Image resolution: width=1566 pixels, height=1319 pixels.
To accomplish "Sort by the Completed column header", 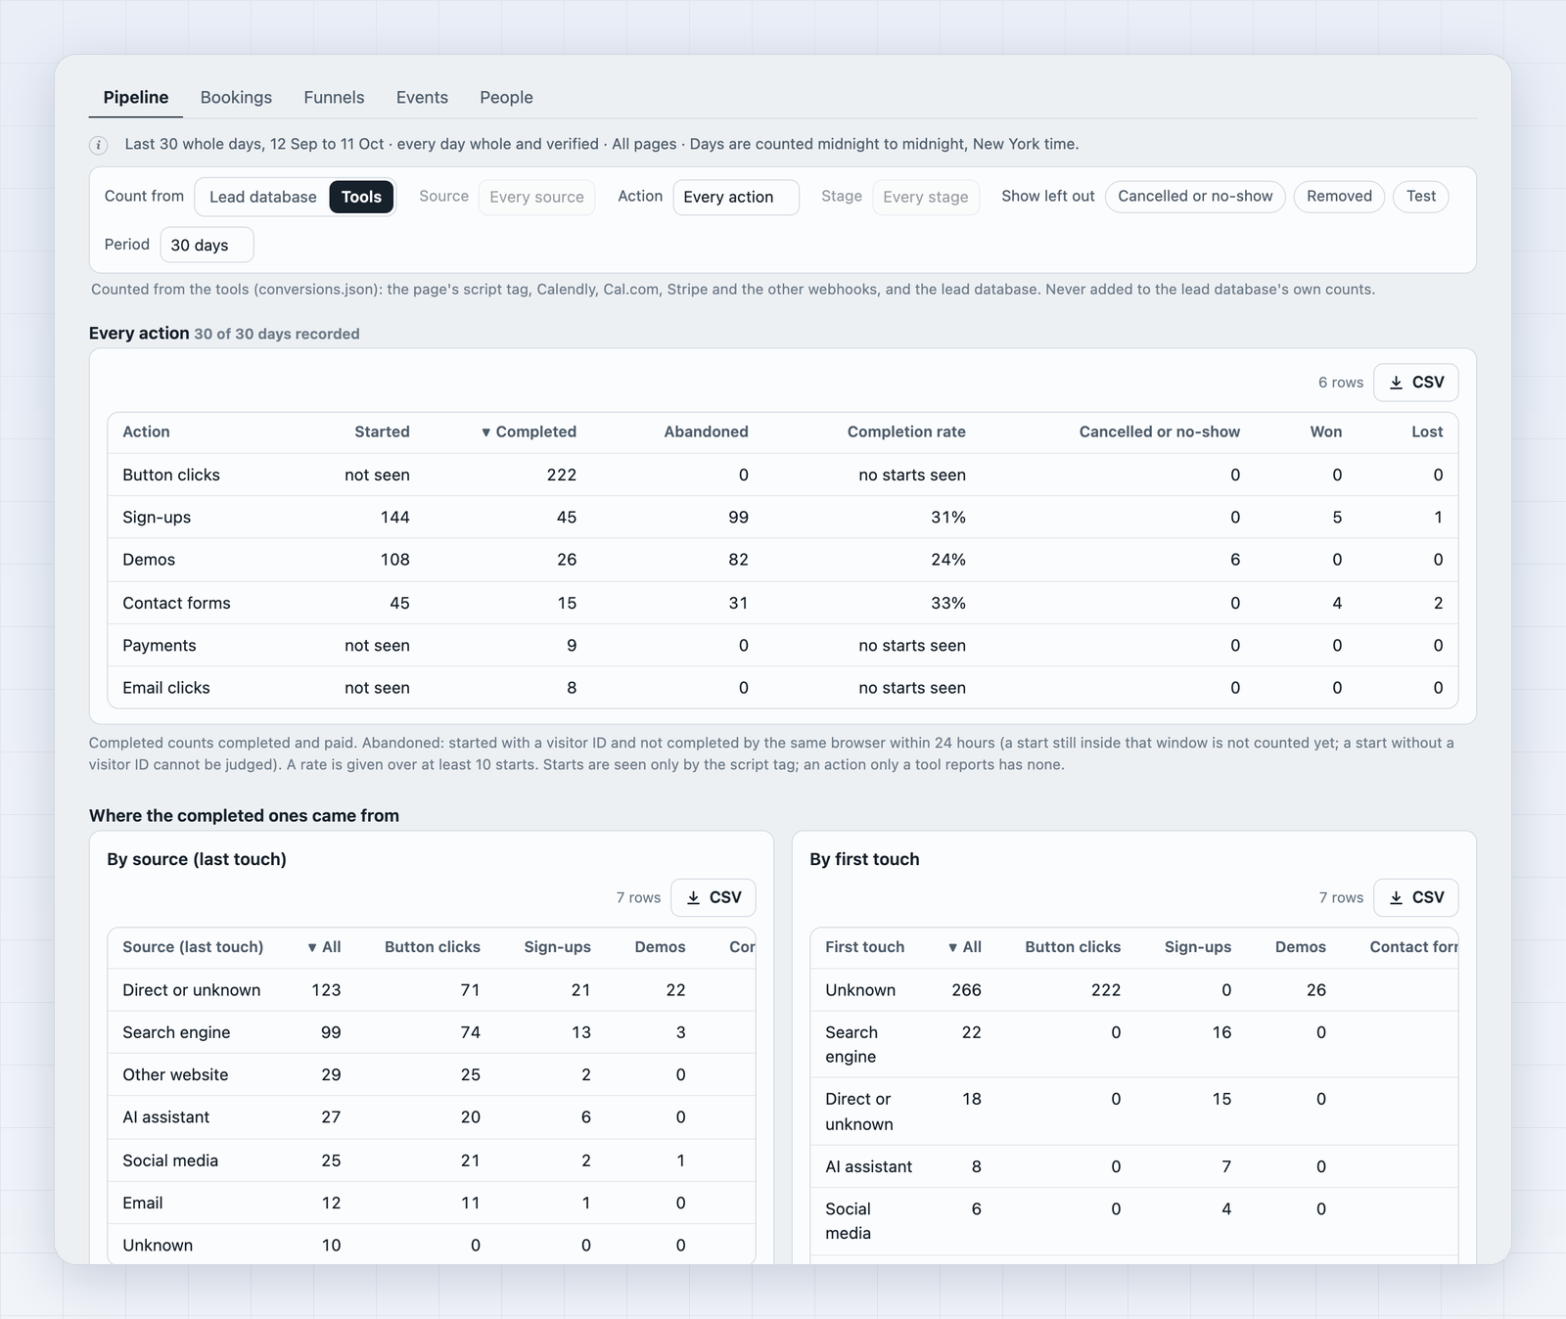I will click(529, 432).
